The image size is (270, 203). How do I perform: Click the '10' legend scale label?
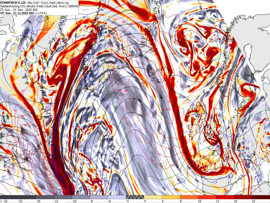click(x=200, y=201)
